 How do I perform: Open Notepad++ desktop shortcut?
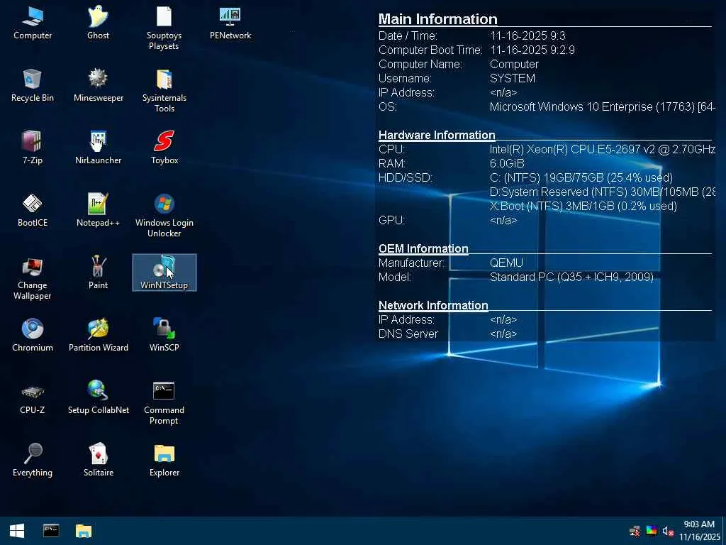(x=98, y=210)
